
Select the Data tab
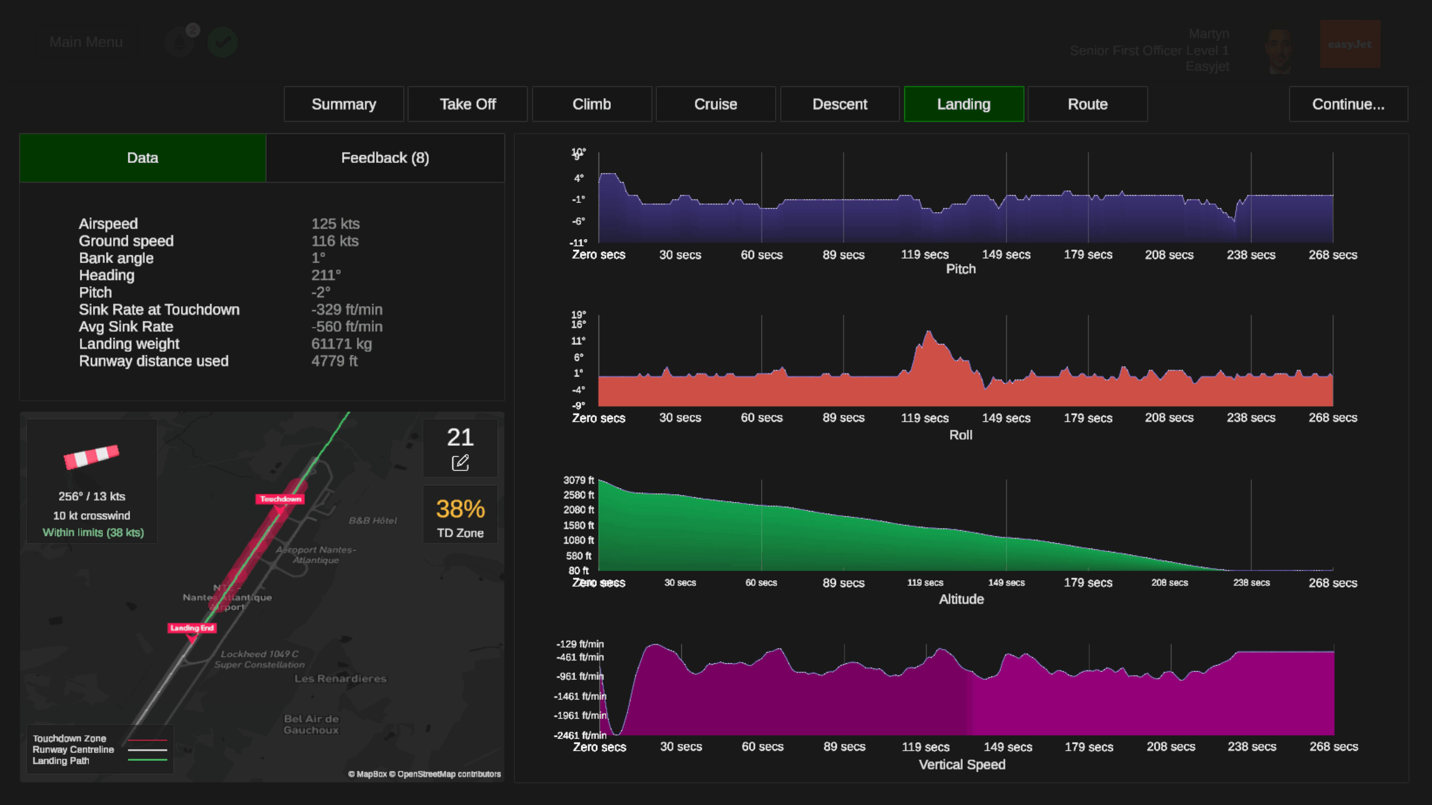coord(143,158)
